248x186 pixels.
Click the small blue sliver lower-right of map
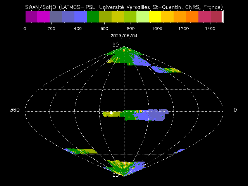click(x=179, y=151)
